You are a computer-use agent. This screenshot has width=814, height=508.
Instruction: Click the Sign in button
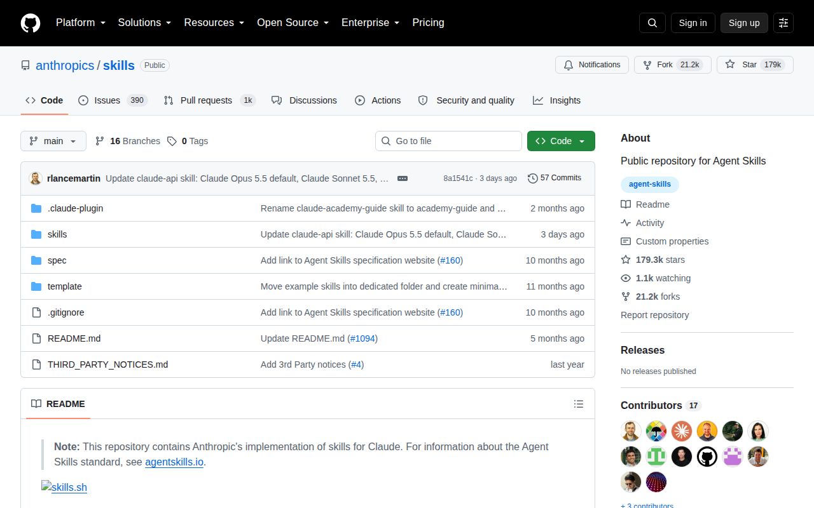point(693,23)
